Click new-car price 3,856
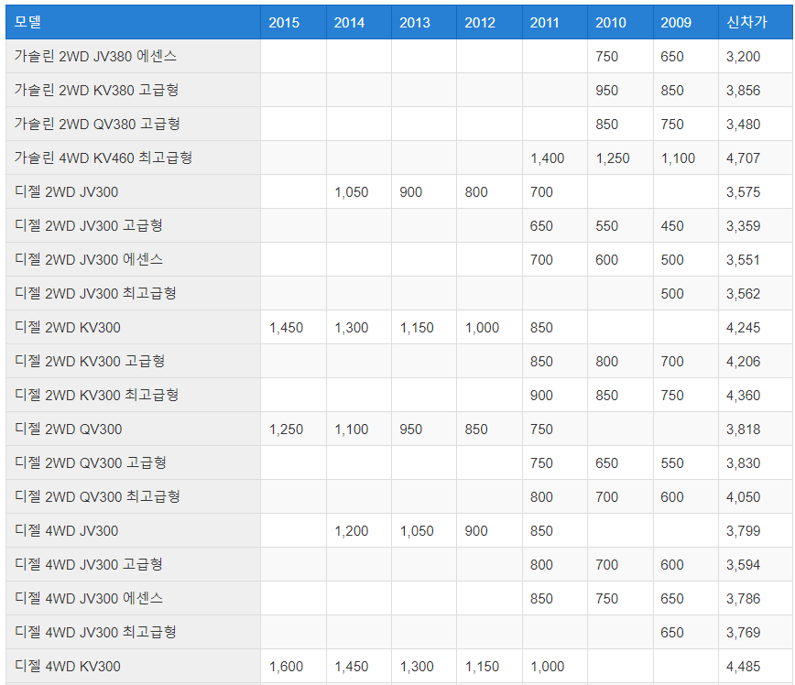This screenshot has width=795, height=685. 743,91
